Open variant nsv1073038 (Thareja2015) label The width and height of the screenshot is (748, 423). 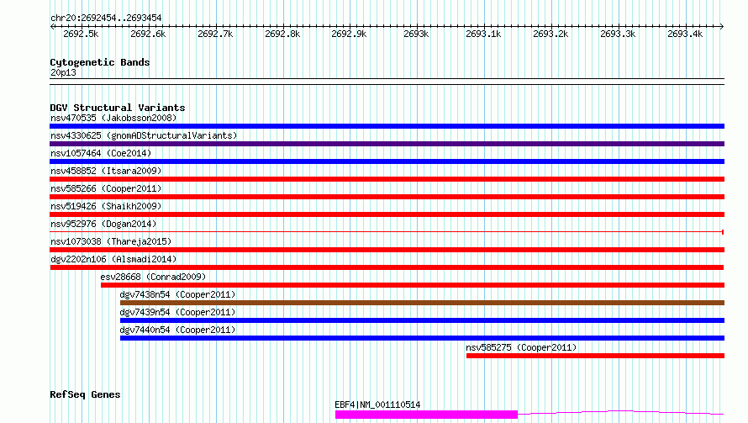(x=111, y=241)
